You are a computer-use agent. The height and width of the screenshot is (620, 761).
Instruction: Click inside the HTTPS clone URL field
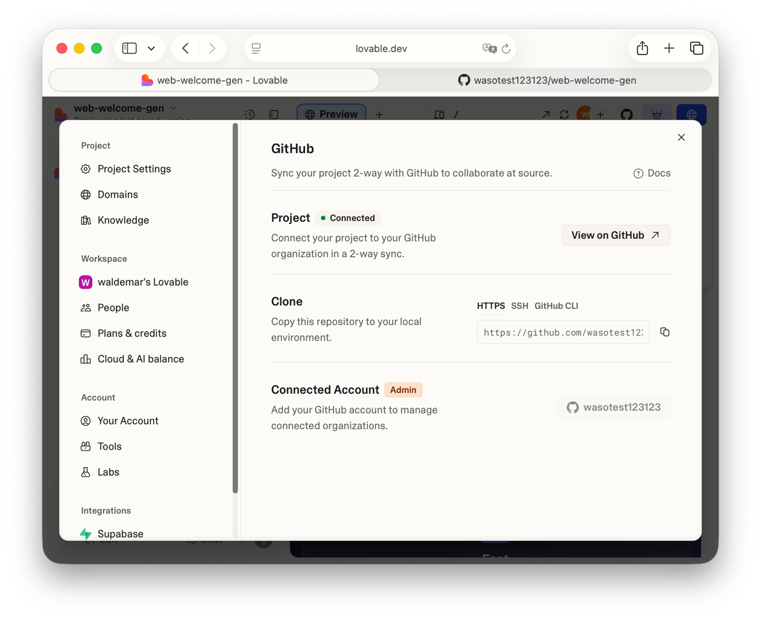coord(563,331)
